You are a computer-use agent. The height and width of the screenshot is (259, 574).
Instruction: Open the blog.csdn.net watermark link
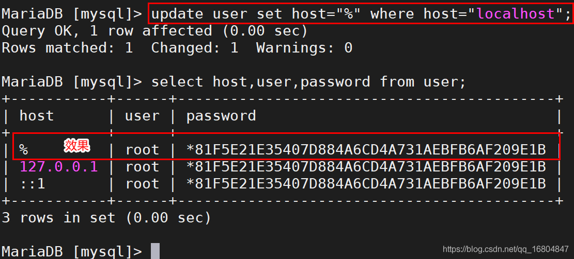coord(506,250)
